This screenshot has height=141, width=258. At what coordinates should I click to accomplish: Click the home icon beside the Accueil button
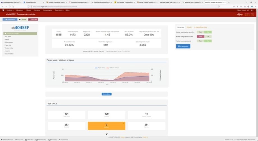tap(20, 19)
